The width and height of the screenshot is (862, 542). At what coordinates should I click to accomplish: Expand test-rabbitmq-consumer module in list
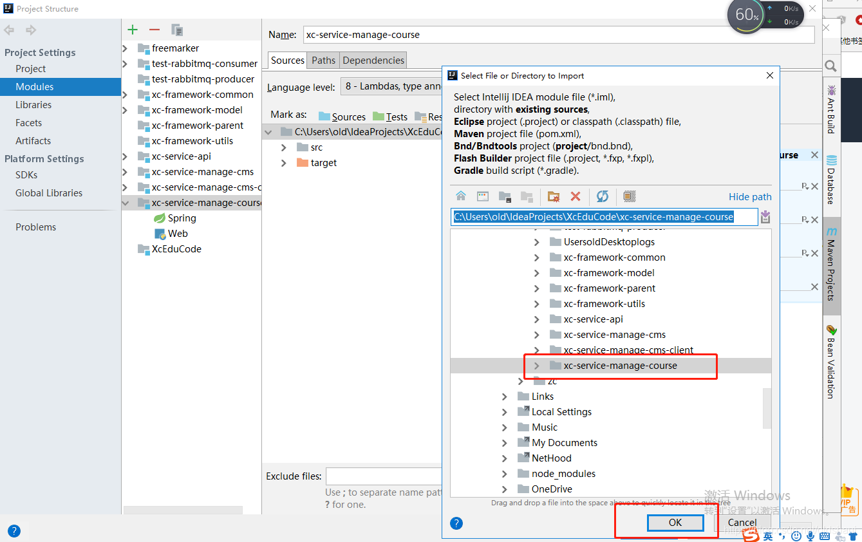[126, 64]
